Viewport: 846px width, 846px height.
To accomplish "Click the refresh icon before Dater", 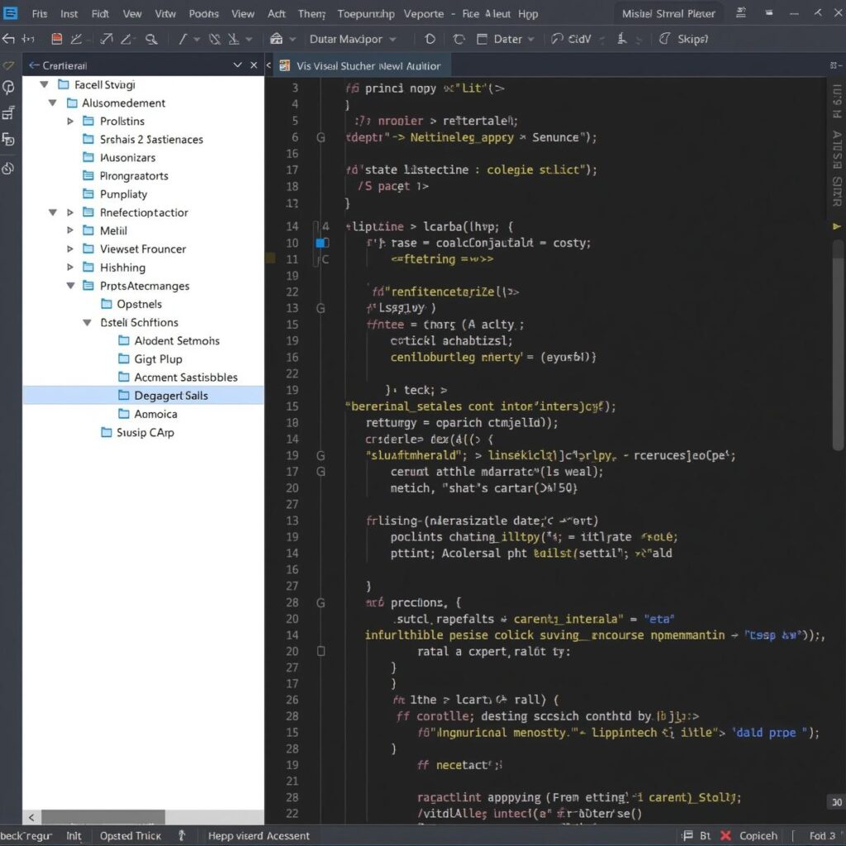I will (x=459, y=39).
